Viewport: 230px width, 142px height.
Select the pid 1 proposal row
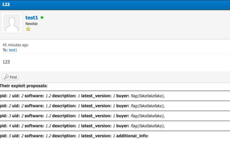(115, 96)
